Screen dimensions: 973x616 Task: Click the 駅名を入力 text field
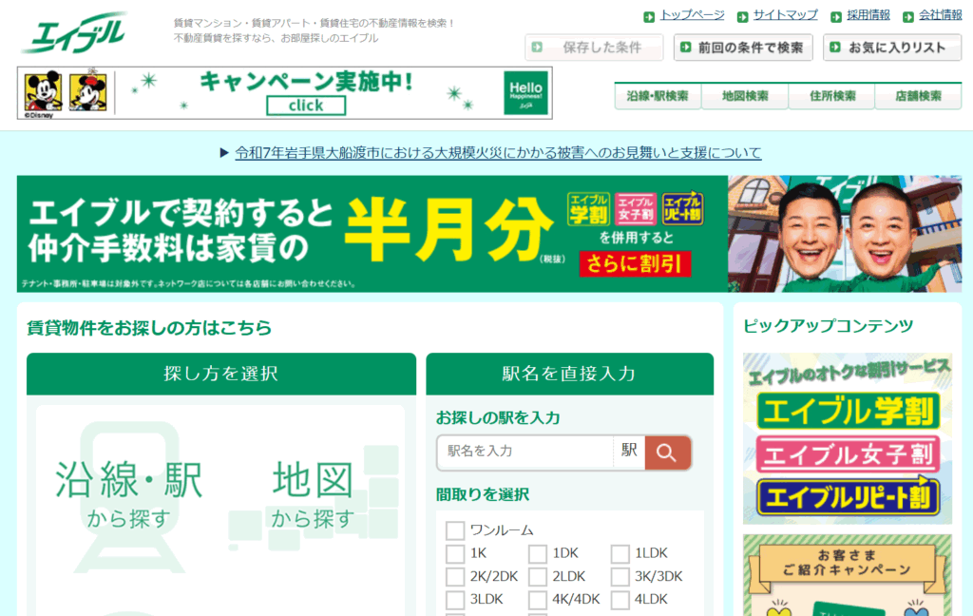(525, 452)
